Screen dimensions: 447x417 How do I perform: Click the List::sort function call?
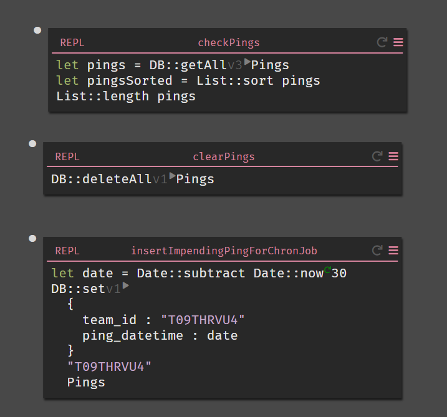point(234,80)
